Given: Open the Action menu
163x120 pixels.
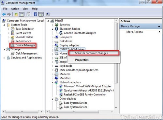Looking at the screenshot, I should coord(15,9).
